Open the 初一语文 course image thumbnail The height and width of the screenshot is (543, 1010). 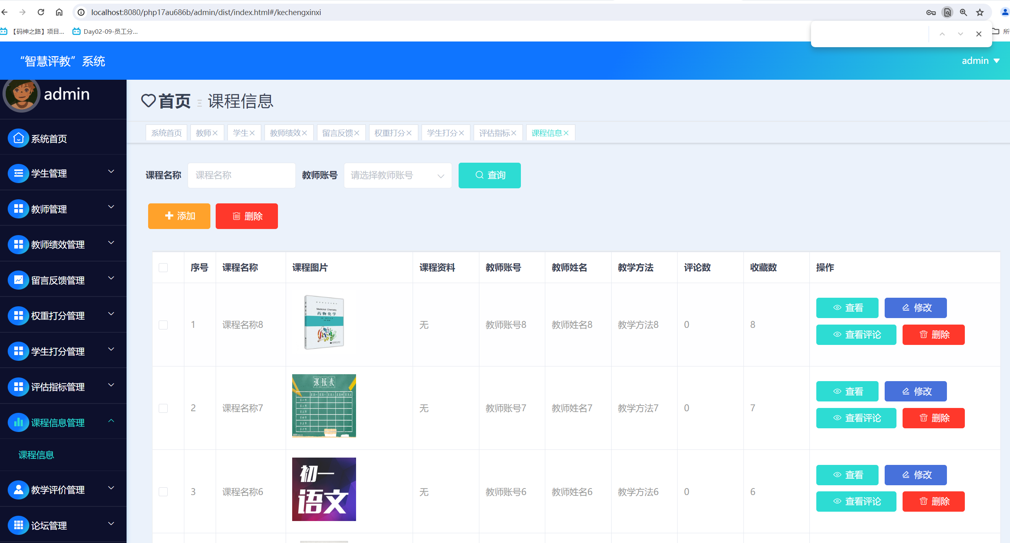pyautogui.click(x=324, y=489)
